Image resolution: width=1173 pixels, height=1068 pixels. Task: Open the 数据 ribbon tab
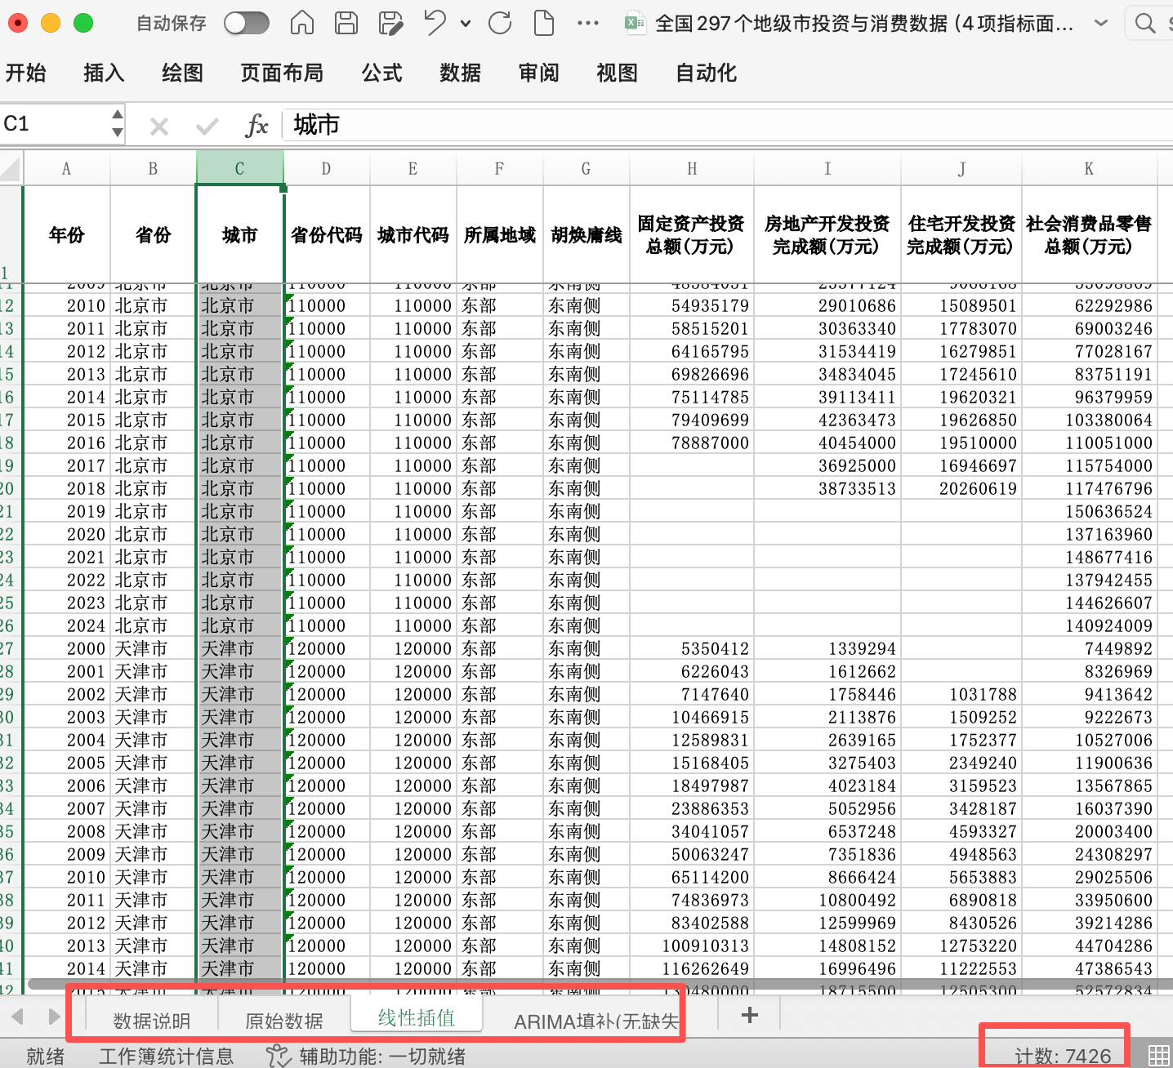tap(460, 73)
